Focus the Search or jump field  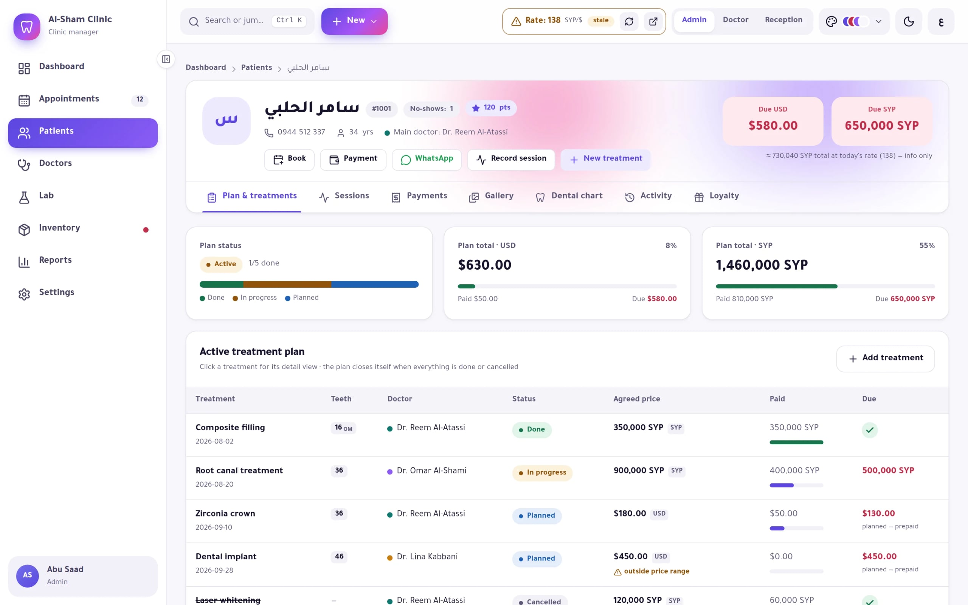247,21
